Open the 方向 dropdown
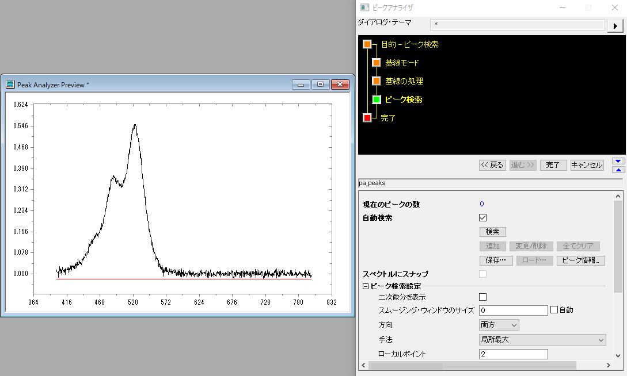The height and width of the screenshot is (376, 627). pyautogui.click(x=499, y=325)
